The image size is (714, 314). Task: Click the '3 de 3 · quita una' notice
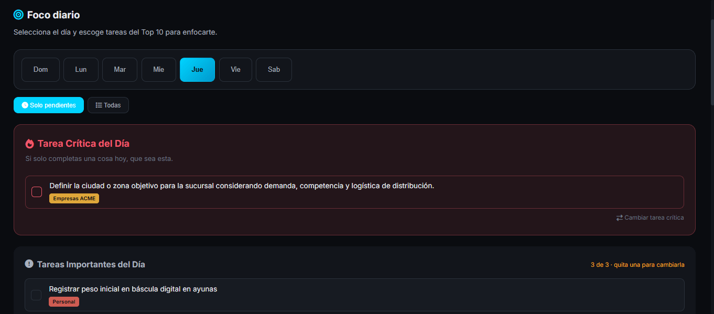637,265
